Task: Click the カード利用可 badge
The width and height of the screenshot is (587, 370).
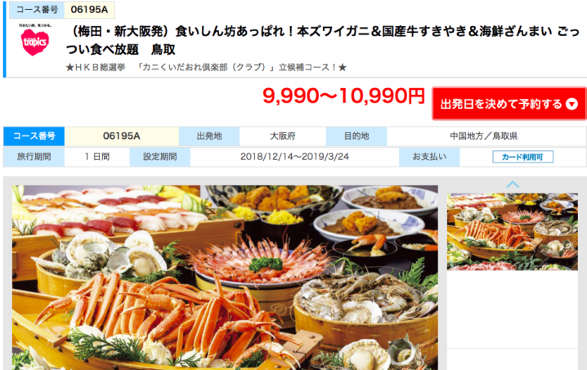Action: 522,157
